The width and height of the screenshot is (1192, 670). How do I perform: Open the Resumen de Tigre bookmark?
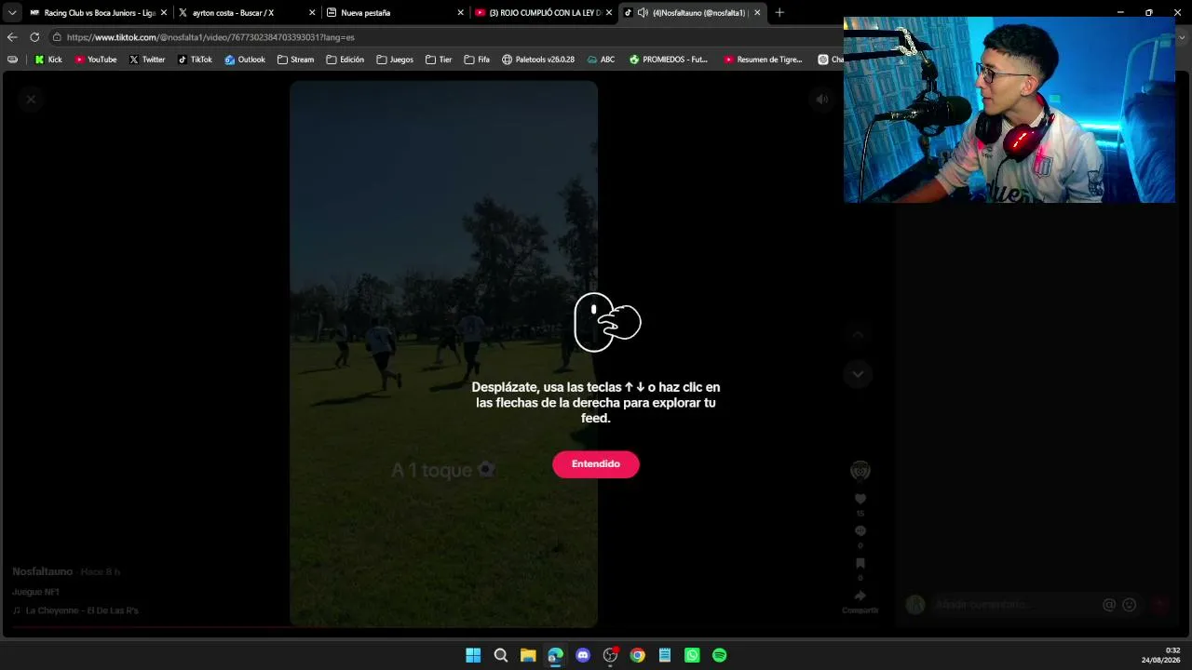[x=763, y=60]
